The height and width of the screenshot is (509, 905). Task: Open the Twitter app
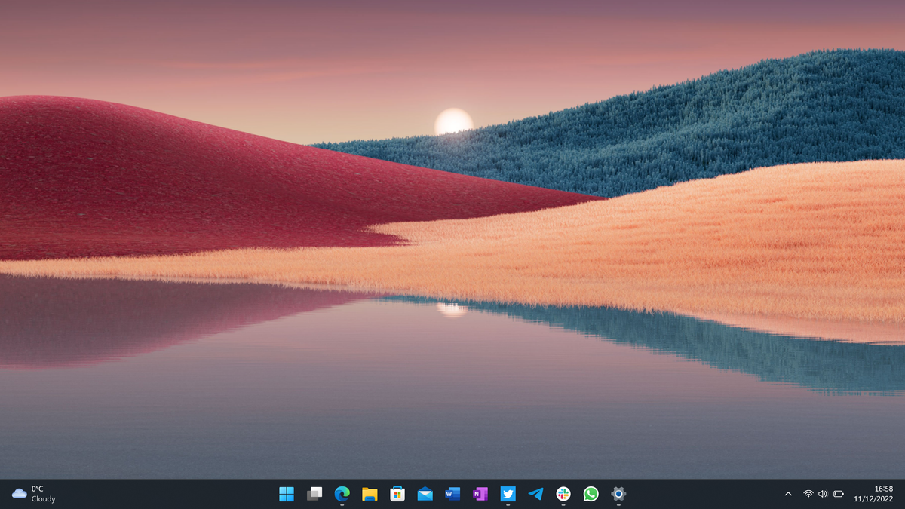point(508,495)
